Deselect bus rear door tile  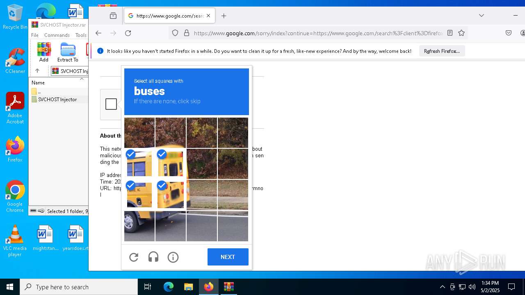[171, 163]
